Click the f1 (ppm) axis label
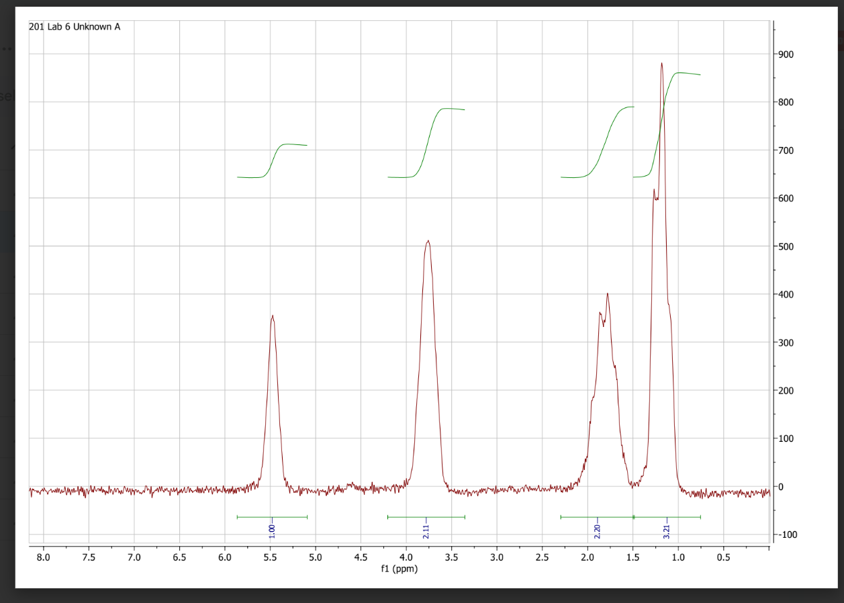 click(x=400, y=569)
